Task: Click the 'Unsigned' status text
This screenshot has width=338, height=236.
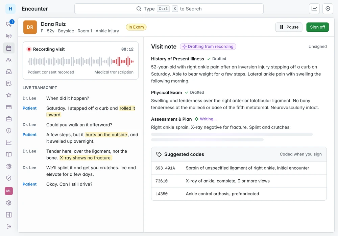Action: click(317, 47)
